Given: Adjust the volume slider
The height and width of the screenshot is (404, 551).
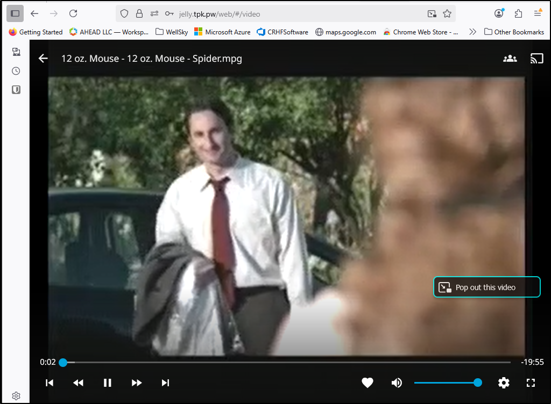Looking at the screenshot, I should pos(448,383).
